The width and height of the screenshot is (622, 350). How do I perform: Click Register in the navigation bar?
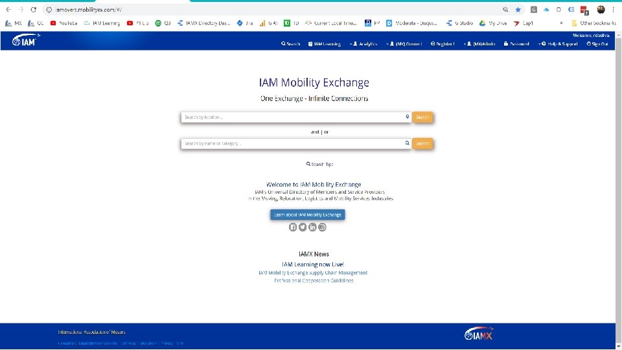click(443, 44)
